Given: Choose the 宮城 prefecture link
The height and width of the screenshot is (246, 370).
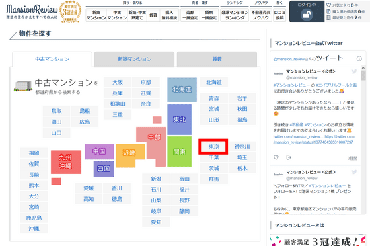Looking at the screenshot, I should point(214,109).
